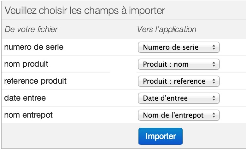This screenshot has height=150, width=246.
Task: Open the Produit : reference combo box
Action: coord(179,81)
